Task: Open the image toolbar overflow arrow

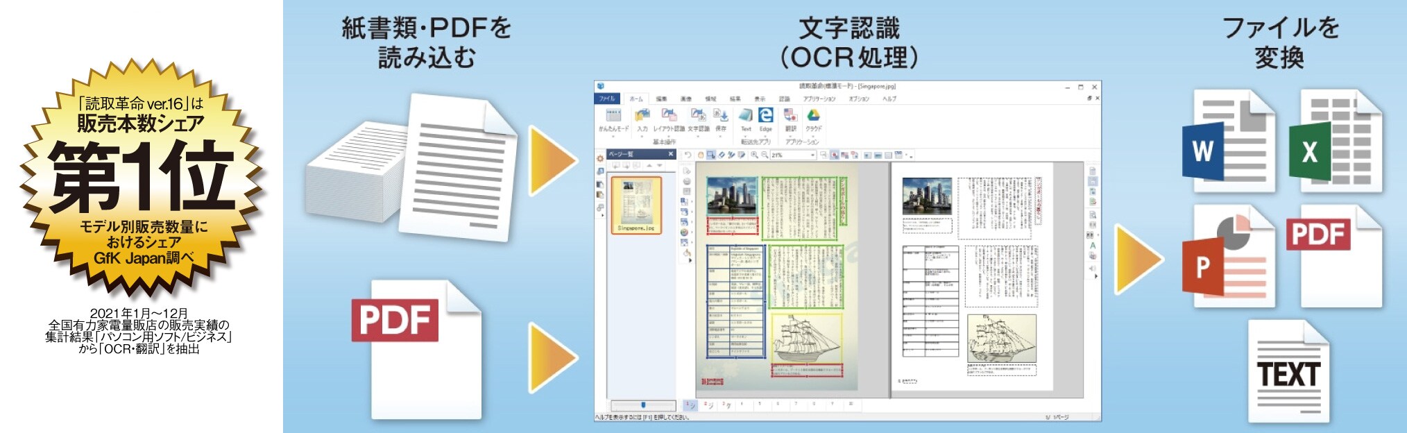Action: pyautogui.click(x=911, y=157)
